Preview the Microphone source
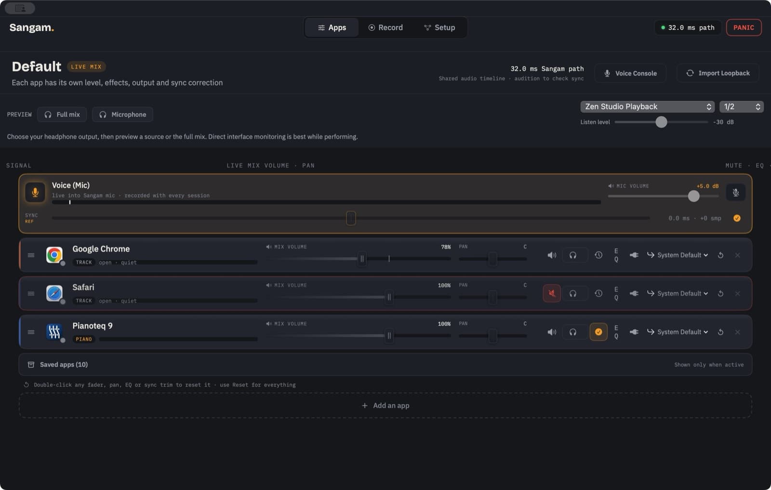This screenshot has width=771, height=490. [x=122, y=115]
